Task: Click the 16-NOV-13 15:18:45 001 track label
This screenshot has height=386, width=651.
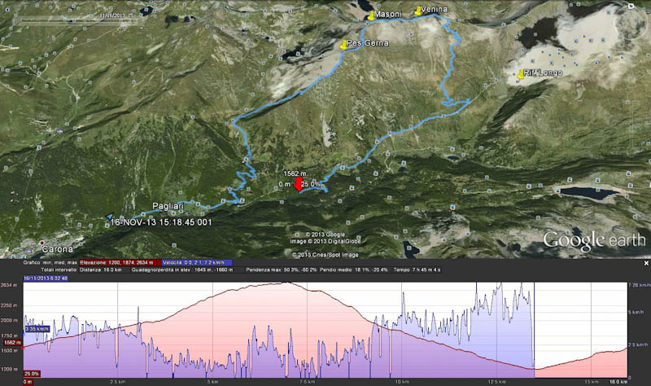Action: pyautogui.click(x=161, y=222)
